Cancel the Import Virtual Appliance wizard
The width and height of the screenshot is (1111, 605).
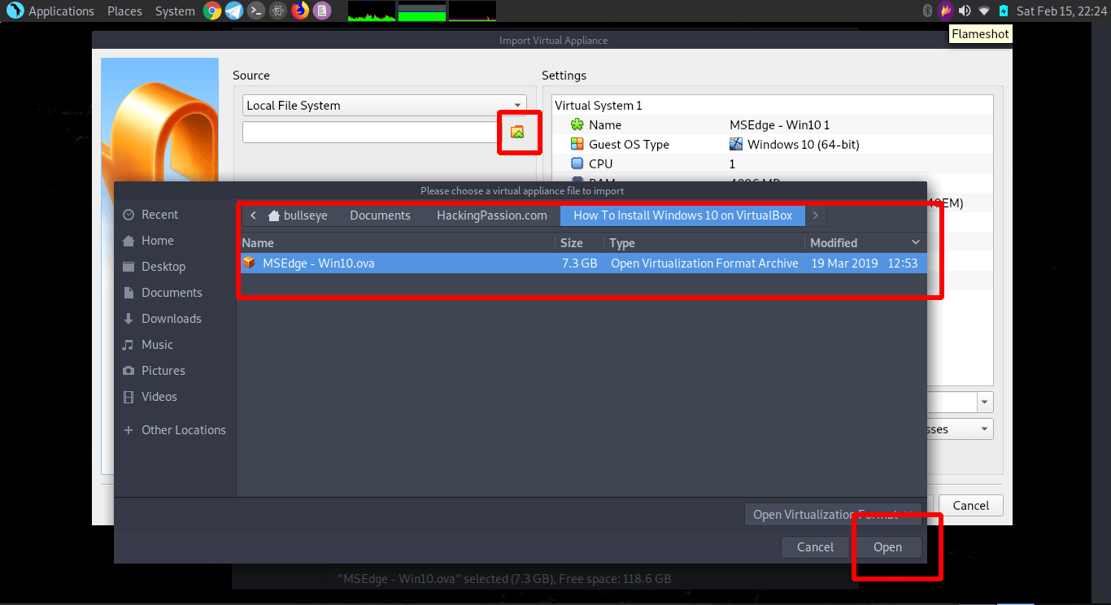(x=971, y=505)
